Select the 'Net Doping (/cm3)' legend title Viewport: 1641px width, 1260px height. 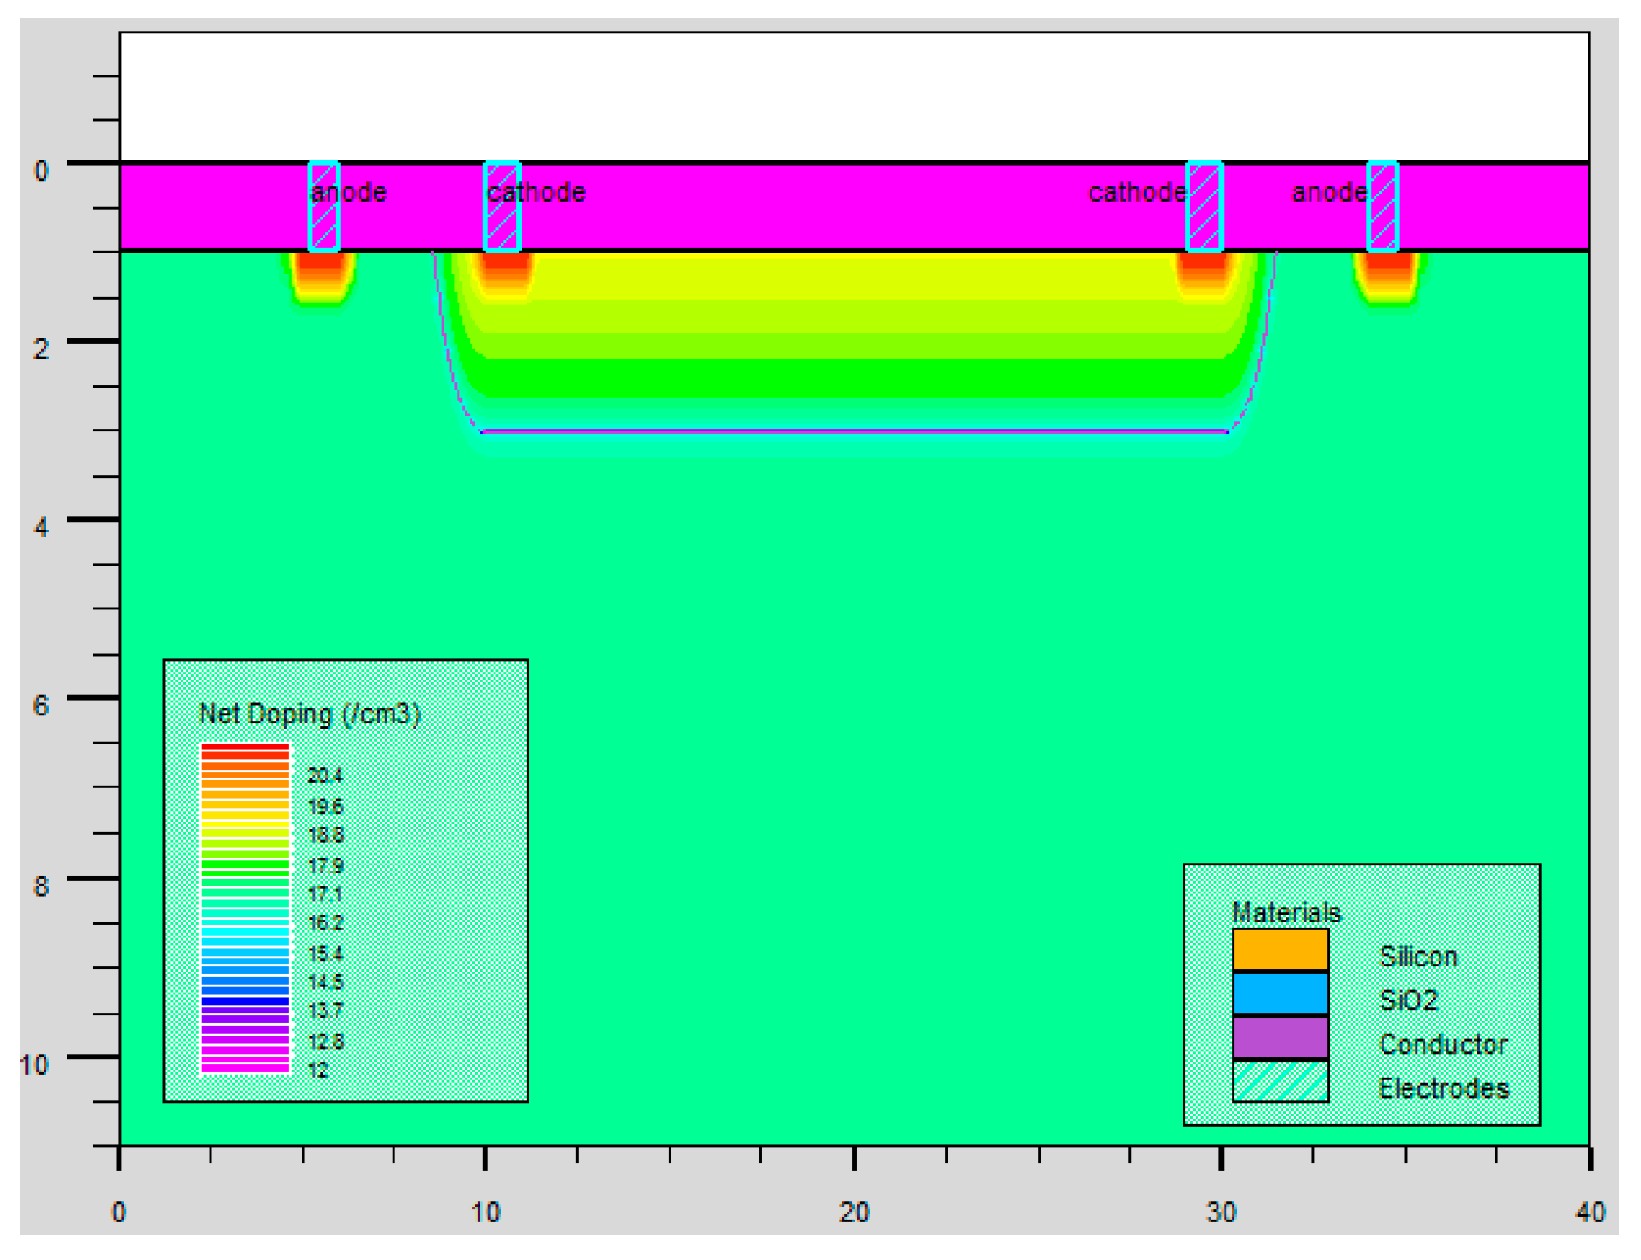click(309, 715)
